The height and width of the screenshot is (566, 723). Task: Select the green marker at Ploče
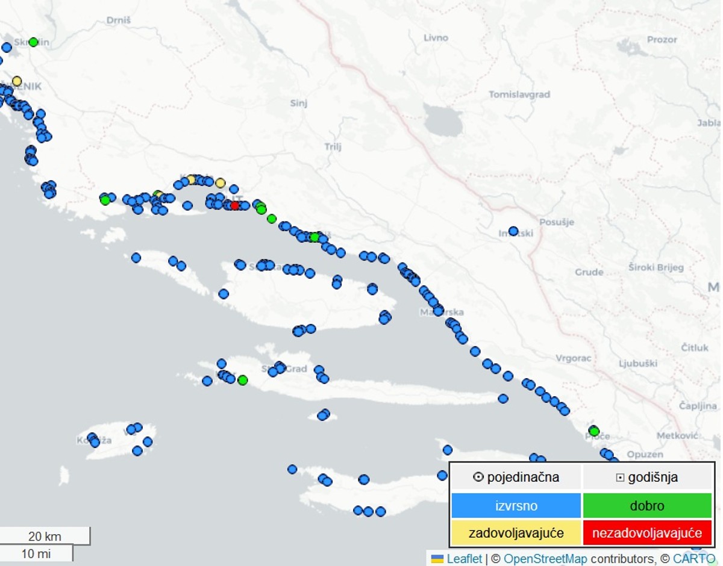click(594, 431)
